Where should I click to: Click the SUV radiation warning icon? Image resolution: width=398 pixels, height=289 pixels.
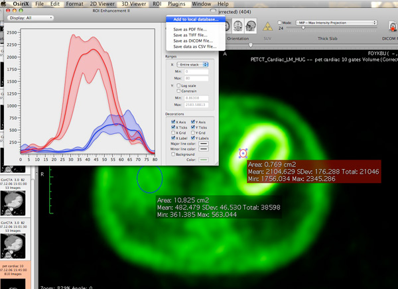point(267,27)
